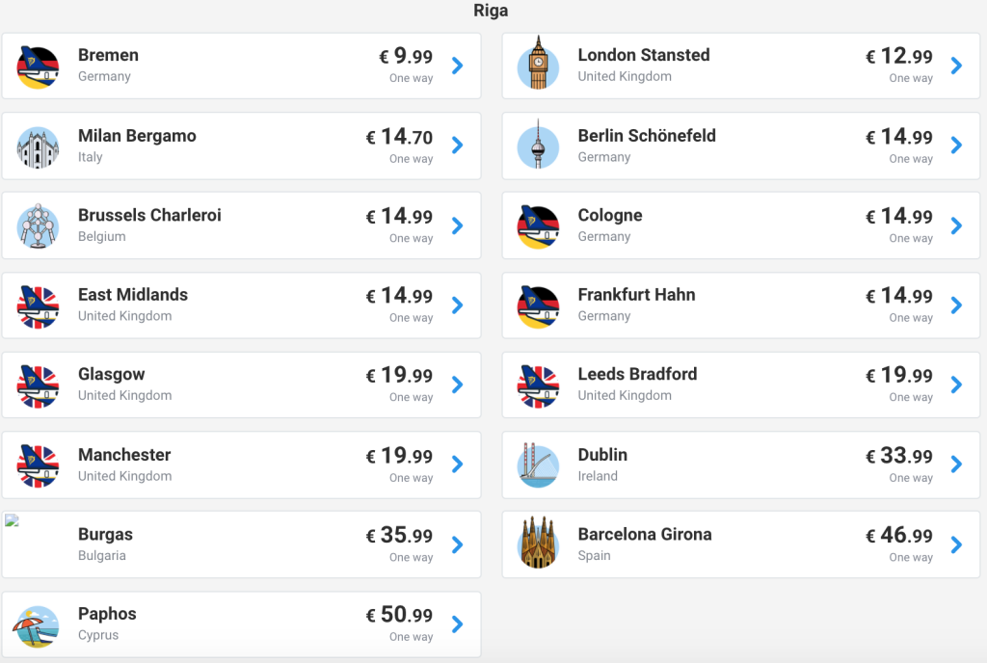Click the Riga heading at the top
This screenshot has width=987, height=663.
point(491,12)
